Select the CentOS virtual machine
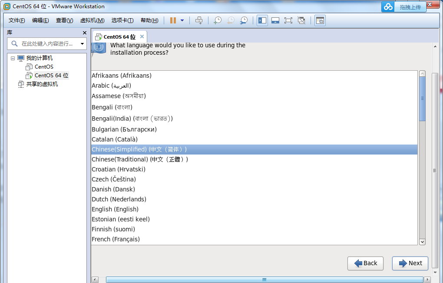The height and width of the screenshot is (283, 443). click(x=44, y=67)
